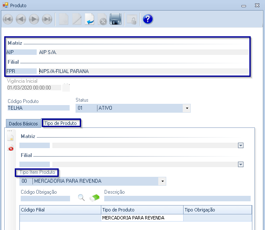Switch to the Dados Básicos tab
The width and height of the screenshot is (265, 230).
23,124
